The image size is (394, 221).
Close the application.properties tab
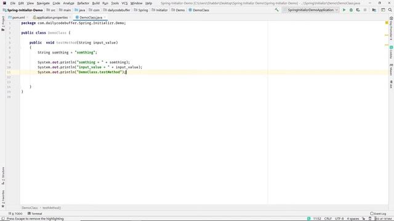(x=70, y=18)
